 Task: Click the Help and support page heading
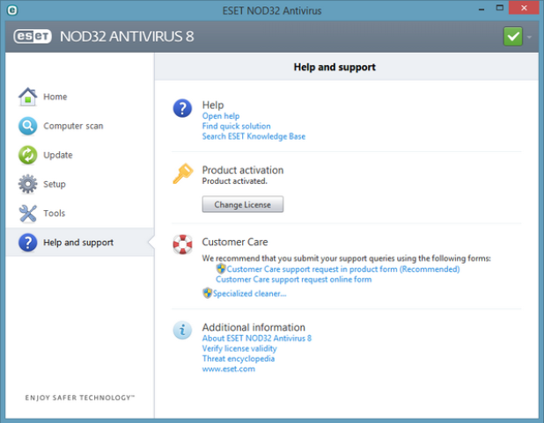334,67
